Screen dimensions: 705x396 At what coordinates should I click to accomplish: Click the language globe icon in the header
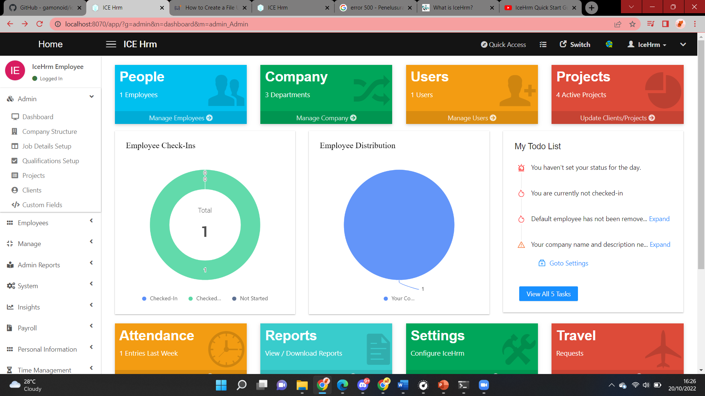click(609, 44)
